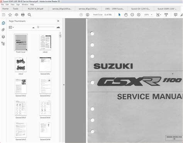Click the 'Page Thumbnails' panel title
This screenshot has height=143, width=183.
click(x=17, y=21)
